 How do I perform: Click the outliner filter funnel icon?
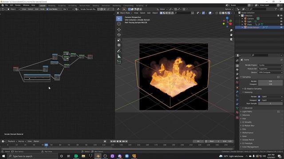point(276,9)
